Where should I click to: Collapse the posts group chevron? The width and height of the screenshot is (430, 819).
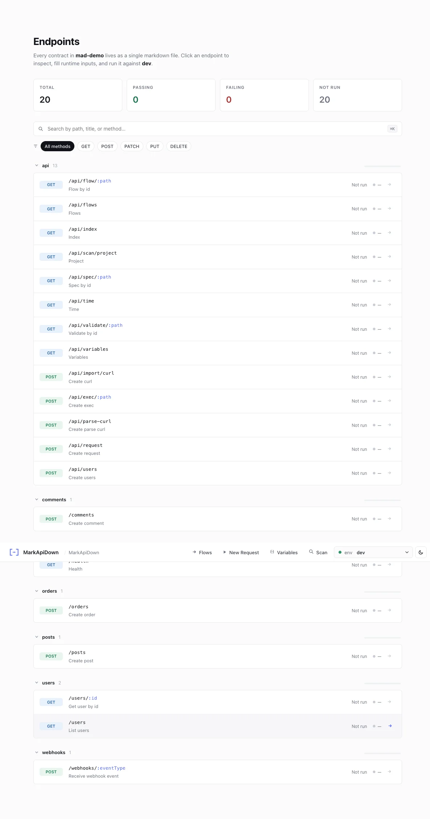[37, 637]
